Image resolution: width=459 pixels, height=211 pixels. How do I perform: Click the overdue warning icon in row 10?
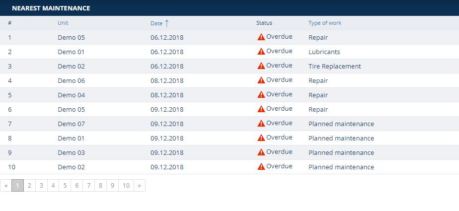261,166
